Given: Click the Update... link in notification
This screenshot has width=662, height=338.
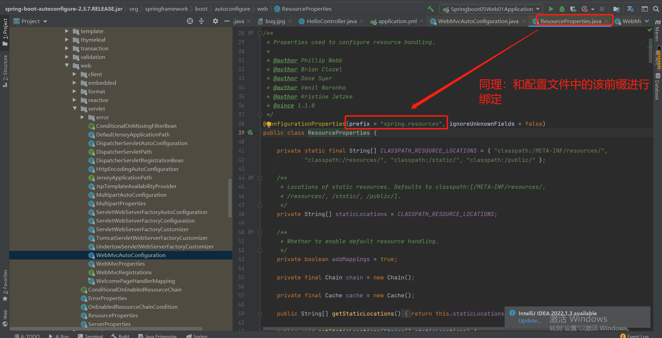Looking at the screenshot, I should click(x=530, y=321).
